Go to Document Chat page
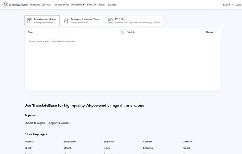 pos(61,5)
